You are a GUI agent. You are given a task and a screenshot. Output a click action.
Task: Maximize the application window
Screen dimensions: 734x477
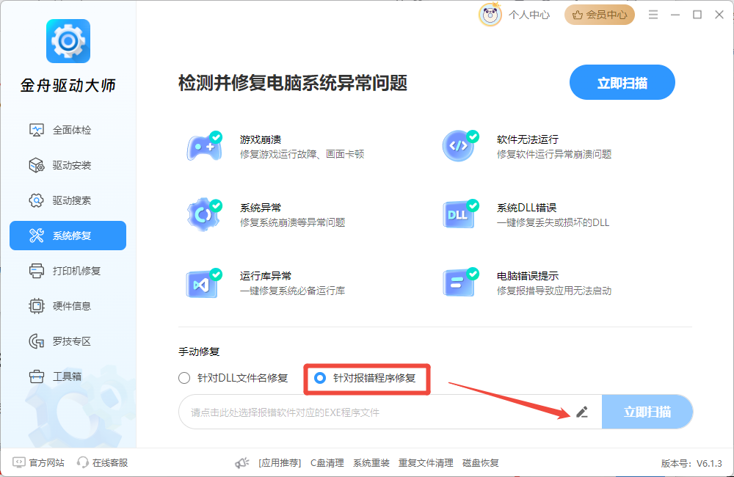click(x=697, y=15)
